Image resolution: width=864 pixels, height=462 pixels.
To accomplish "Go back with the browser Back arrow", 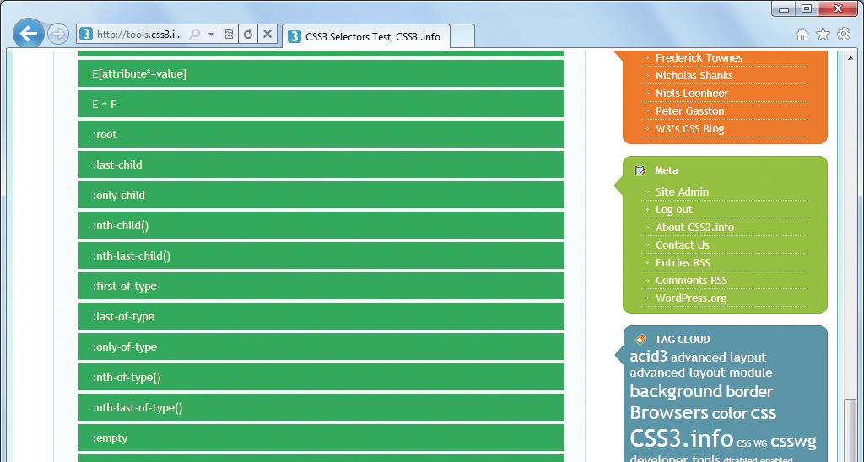I will (x=28, y=34).
